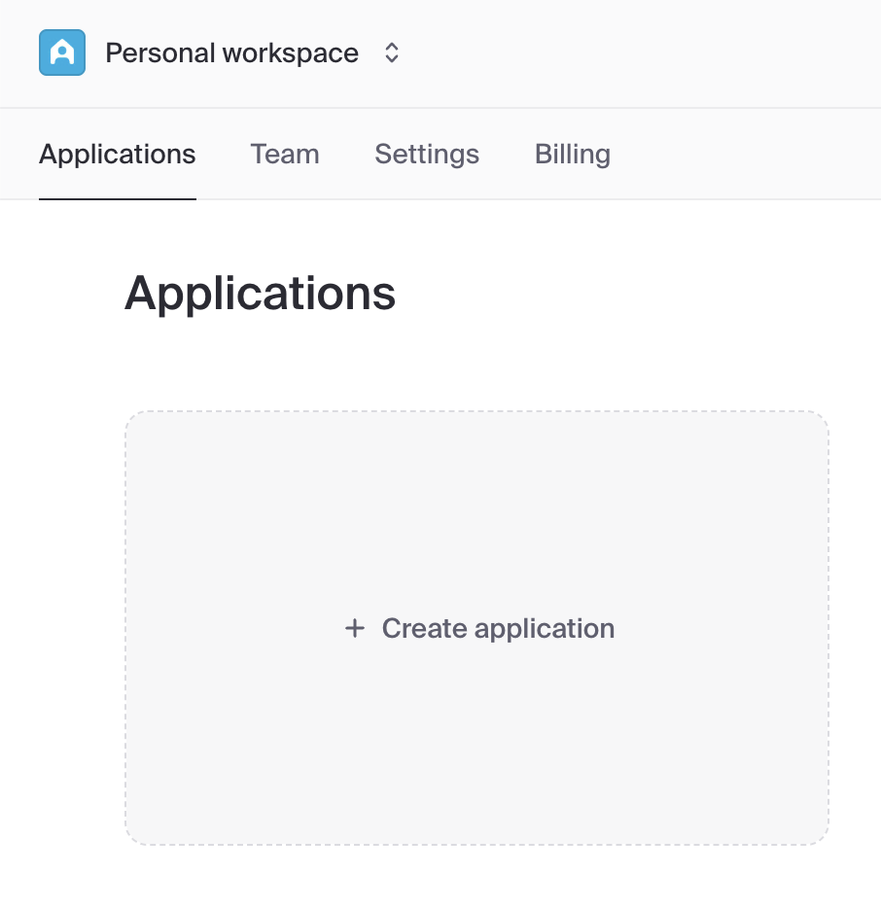Click the Personal workspace name label
This screenshot has height=908, width=881.
(231, 52)
